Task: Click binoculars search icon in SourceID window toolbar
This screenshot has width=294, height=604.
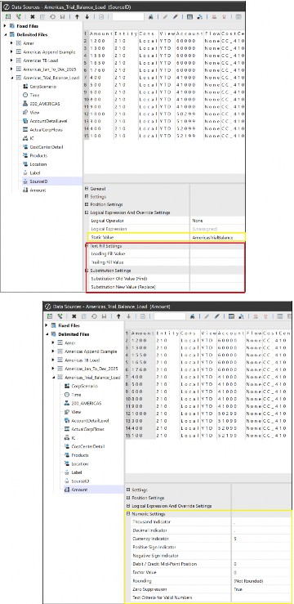Action: pyautogui.click(x=151, y=16)
